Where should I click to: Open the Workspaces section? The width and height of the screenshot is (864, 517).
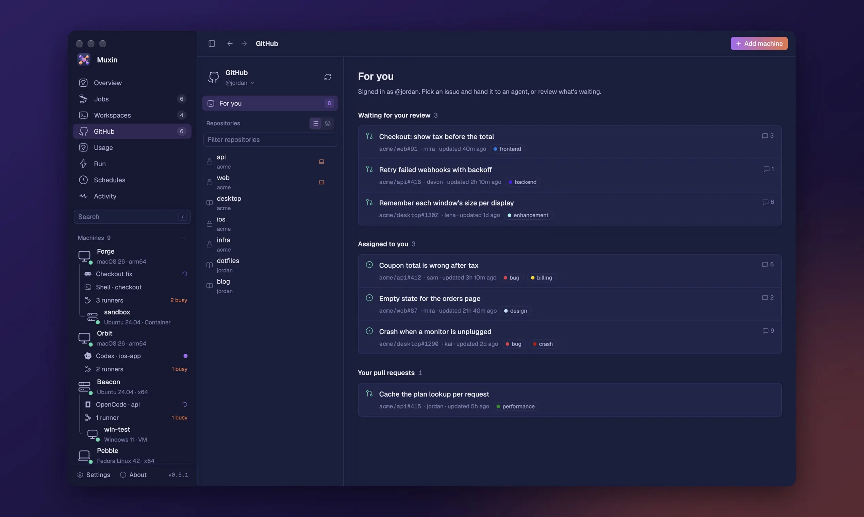point(132,115)
